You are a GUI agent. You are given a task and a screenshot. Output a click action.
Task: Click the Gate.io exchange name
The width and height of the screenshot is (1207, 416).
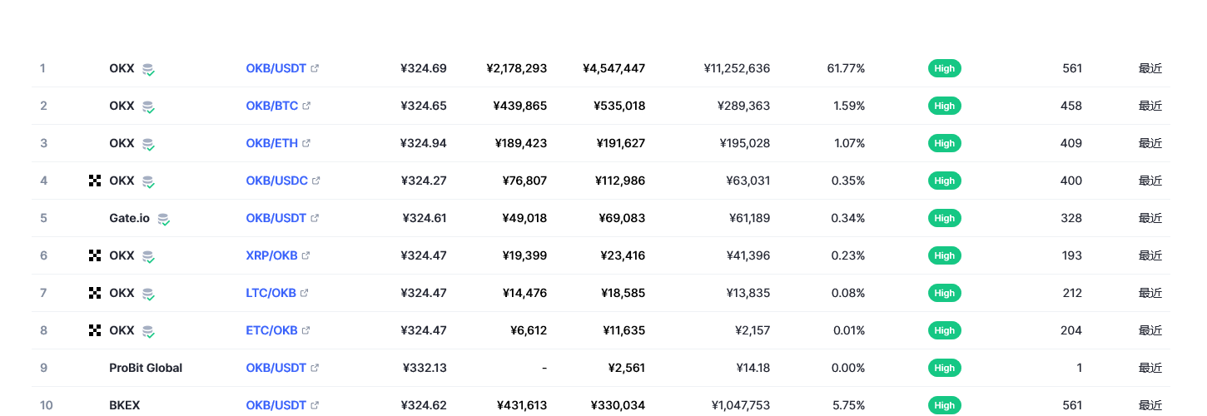130,218
